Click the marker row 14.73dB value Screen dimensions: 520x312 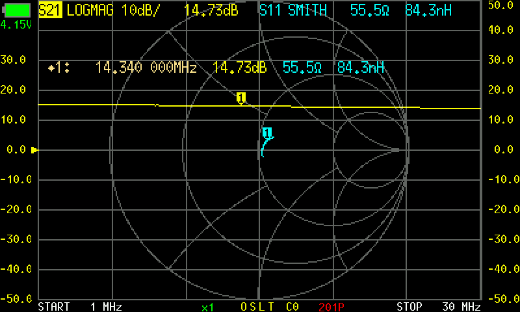(239, 68)
